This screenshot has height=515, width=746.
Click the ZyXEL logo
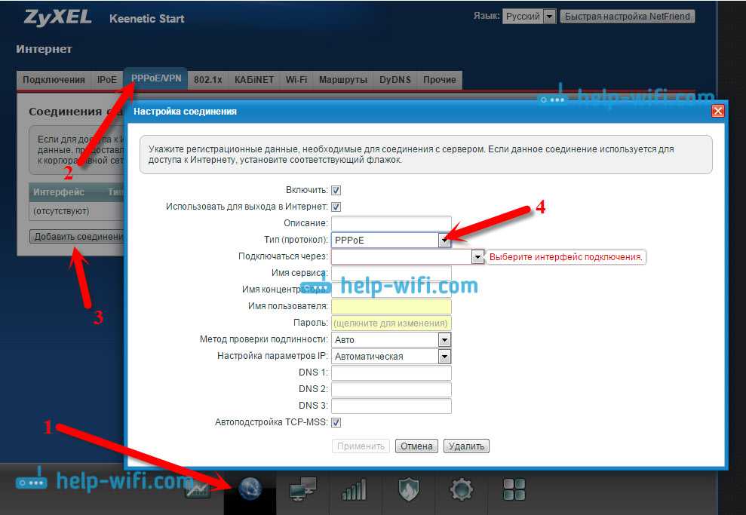coord(58,17)
